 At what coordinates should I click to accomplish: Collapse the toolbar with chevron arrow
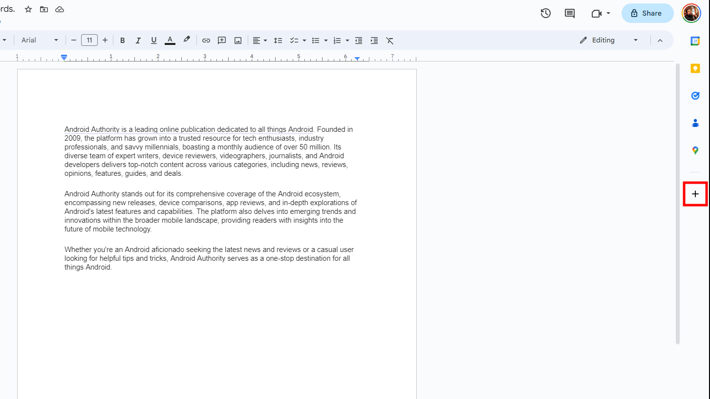(660, 41)
